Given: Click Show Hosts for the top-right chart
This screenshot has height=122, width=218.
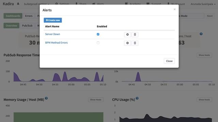Looking at the screenshot, I should pos(204,55).
